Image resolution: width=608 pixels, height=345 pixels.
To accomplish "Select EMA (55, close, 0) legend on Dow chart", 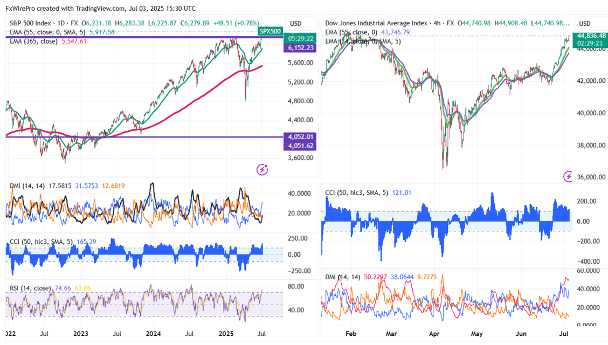I will tap(351, 32).
